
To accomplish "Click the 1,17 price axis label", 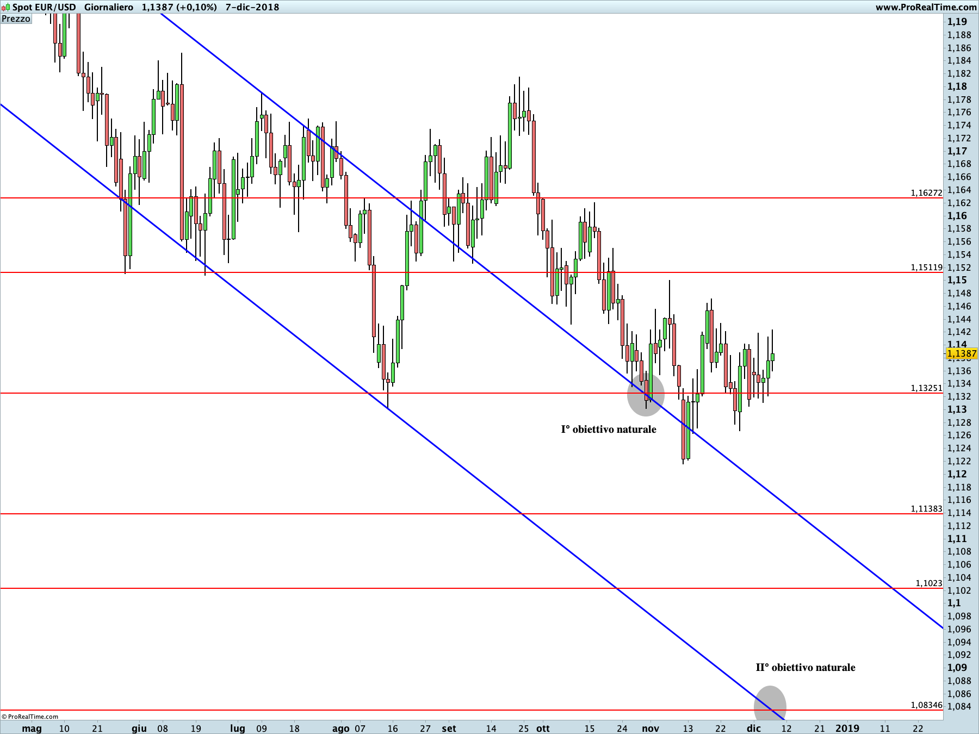I will 957,151.
